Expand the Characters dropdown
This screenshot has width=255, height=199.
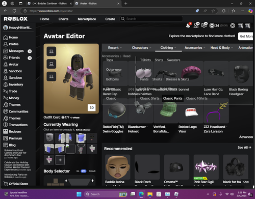141,48
